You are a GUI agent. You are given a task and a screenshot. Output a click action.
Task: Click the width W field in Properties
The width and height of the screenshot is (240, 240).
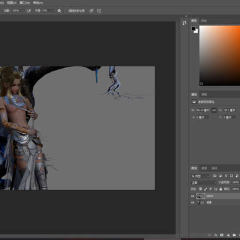(203, 110)
